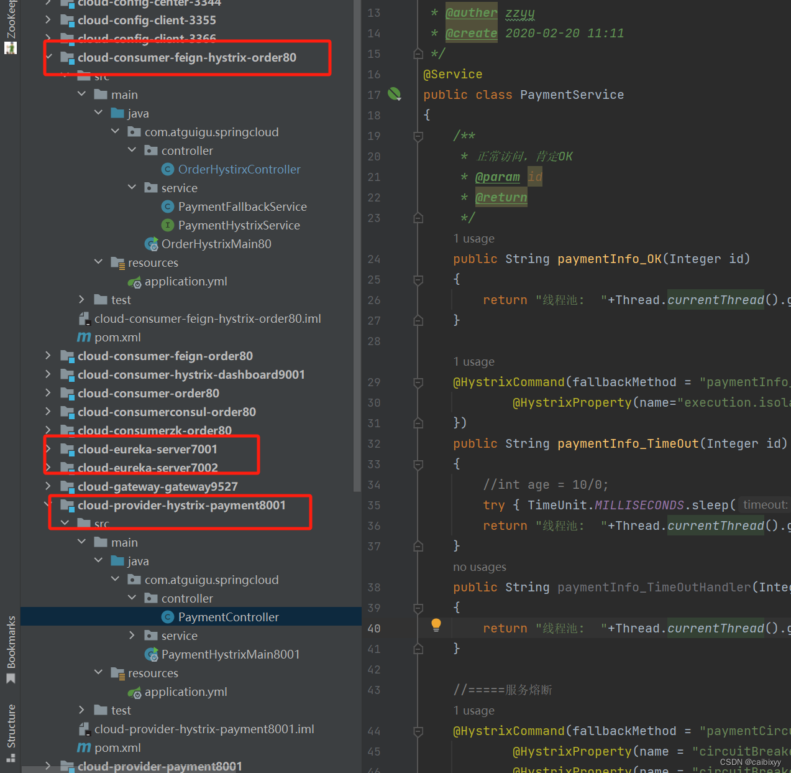Click the 'no usages' hint above paymentInfo_TimeOutHandler
This screenshot has width=791, height=773.
coord(479,567)
